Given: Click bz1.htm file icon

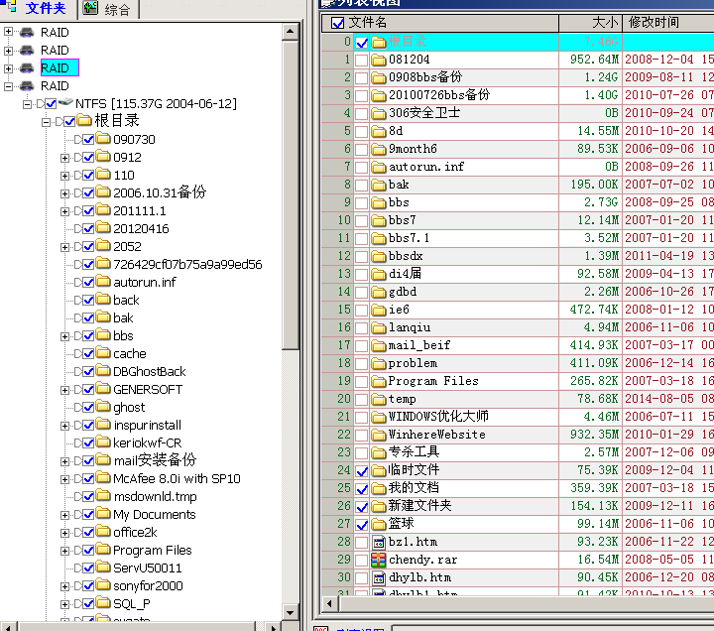Looking at the screenshot, I should point(378,542).
